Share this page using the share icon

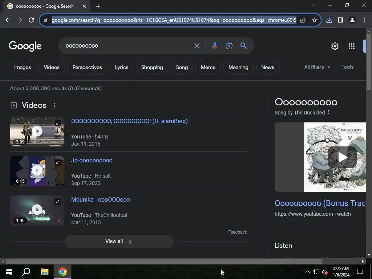pyautogui.click(x=303, y=20)
